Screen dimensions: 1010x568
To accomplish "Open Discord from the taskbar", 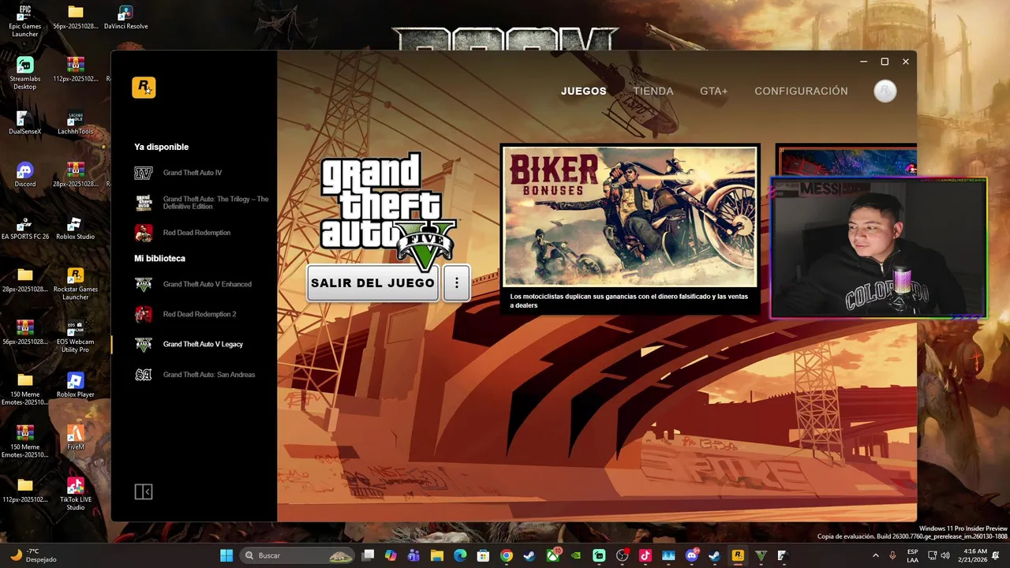I will click(692, 555).
